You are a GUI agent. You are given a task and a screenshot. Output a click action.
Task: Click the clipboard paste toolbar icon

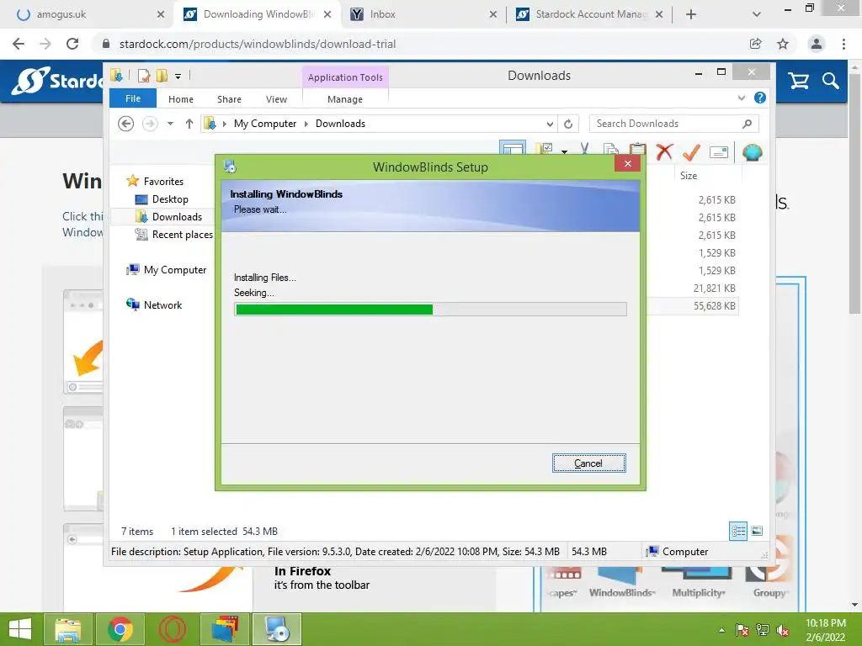click(638, 148)
